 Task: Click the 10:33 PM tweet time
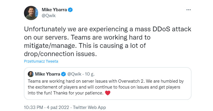click(33, 107)
